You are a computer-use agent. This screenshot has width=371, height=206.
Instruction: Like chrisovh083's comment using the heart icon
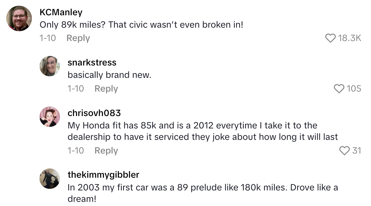[x=344, y=150]
